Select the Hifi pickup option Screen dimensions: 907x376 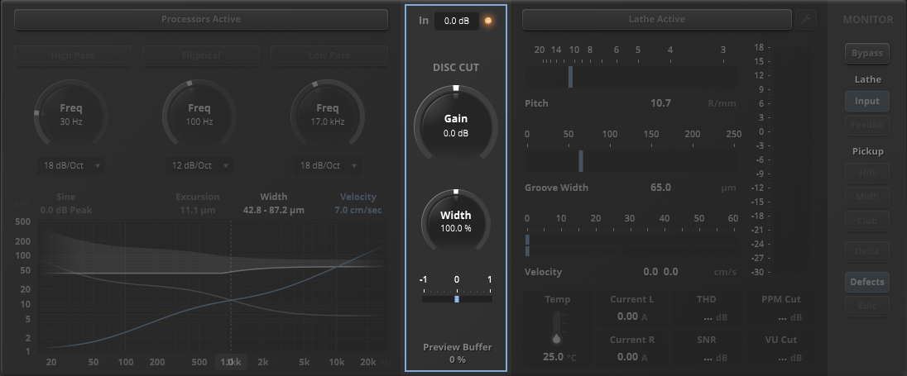coord(866,173)
